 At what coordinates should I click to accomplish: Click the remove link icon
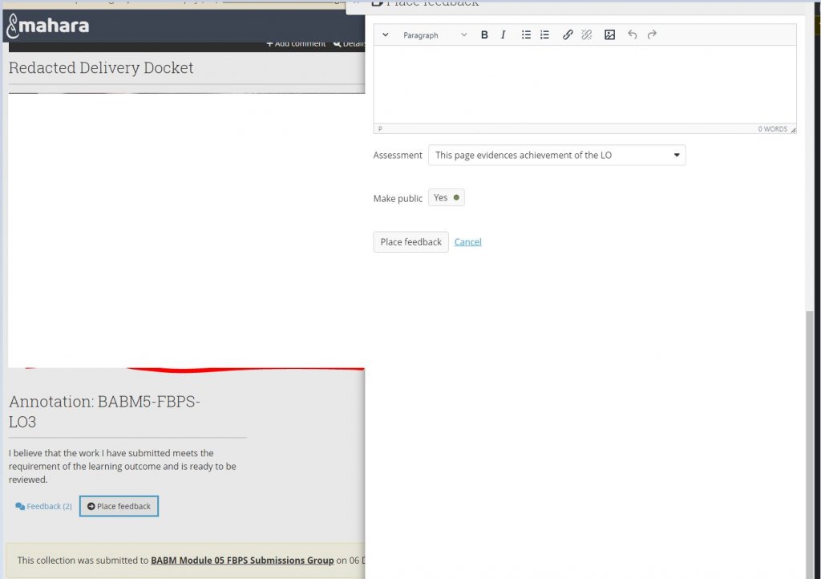click(x=586, y=35)
